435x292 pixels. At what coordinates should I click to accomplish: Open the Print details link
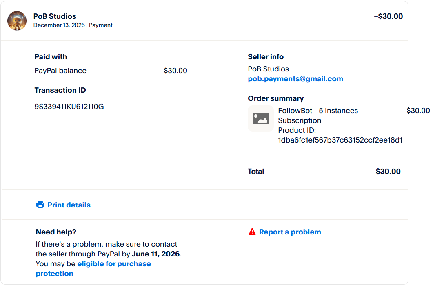[x=69, y=205]
